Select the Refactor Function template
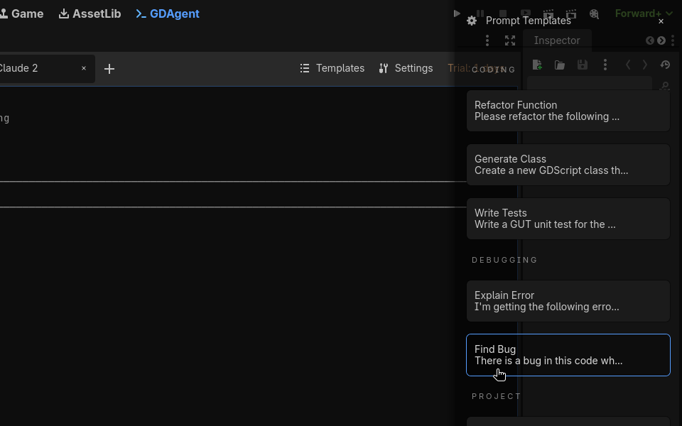682x426 pixels. click(568, 111)
